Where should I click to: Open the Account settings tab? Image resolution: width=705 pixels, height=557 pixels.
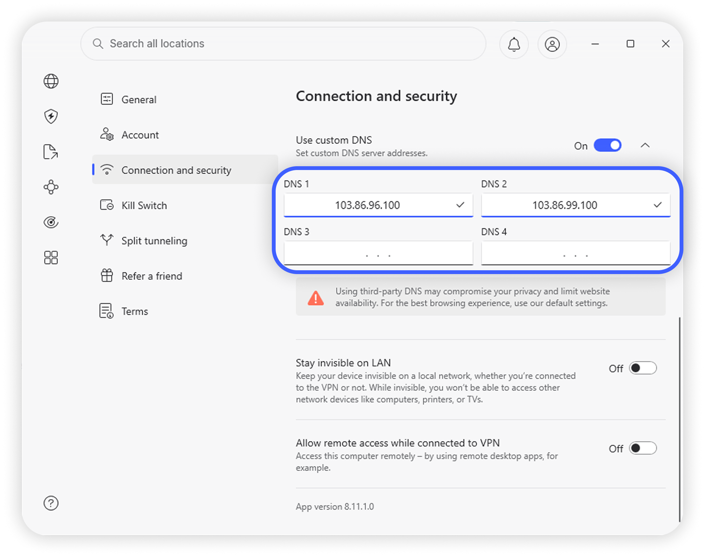point(185,134)
